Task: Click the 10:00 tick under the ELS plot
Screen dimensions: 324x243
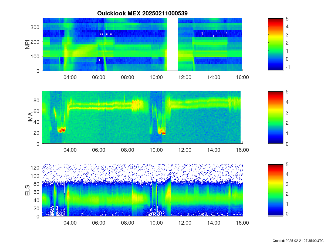Action: tap(156, 223)
